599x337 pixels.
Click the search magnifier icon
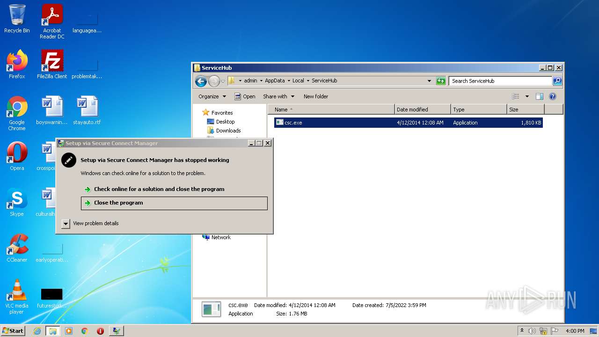(557, 81)
